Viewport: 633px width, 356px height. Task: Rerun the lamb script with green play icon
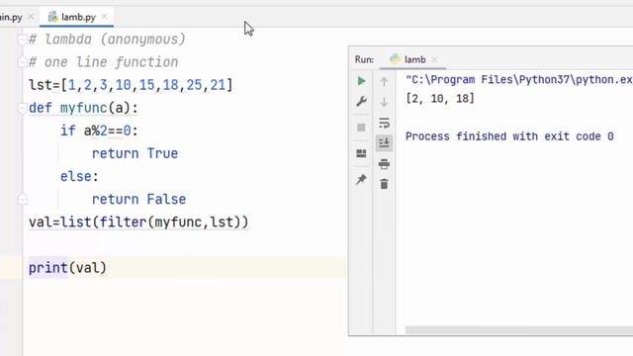(x=362, y=81)
